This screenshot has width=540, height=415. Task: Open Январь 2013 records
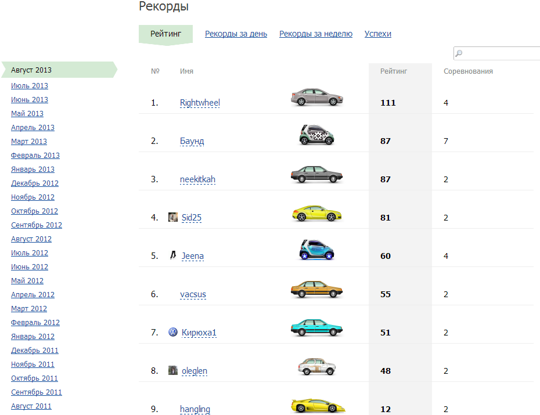(x=33, y=169)
